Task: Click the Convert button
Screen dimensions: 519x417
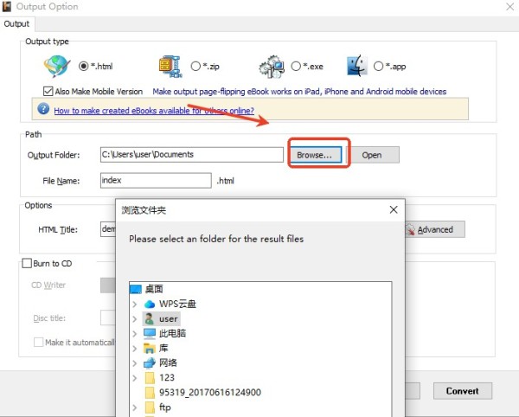Action: (x=463, y=391)
